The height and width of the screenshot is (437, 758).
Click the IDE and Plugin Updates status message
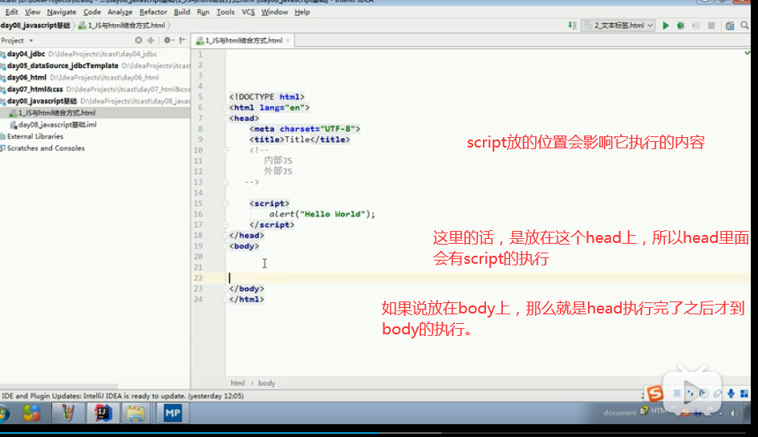click(x=123, y=396)
